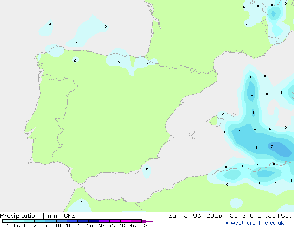Click the "Su 15-03-2026 15..18 UTC (06+60)" timestamp

pos(230,216)
